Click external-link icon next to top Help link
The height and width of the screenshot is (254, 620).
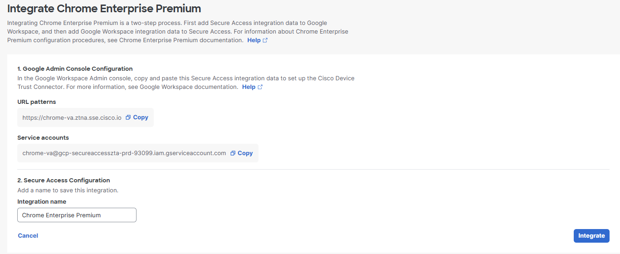tap(265, 40)
